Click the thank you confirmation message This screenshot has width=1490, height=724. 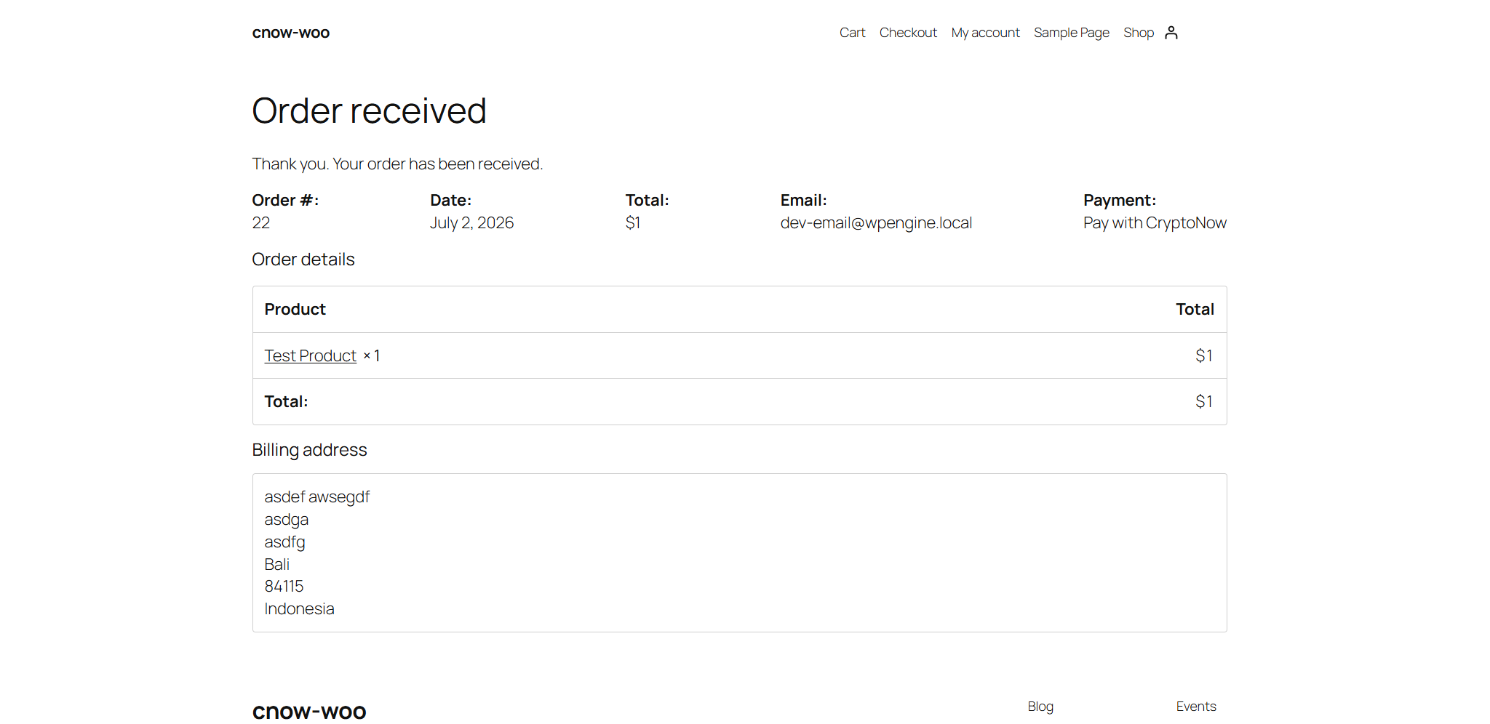398,164
